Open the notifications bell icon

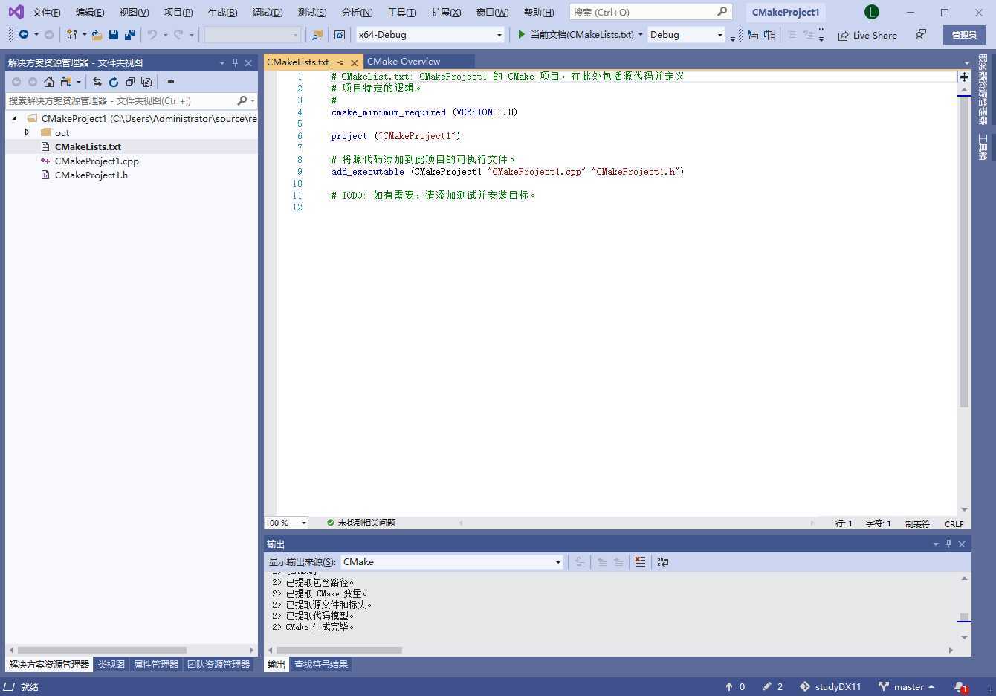(x=960, y=688)
